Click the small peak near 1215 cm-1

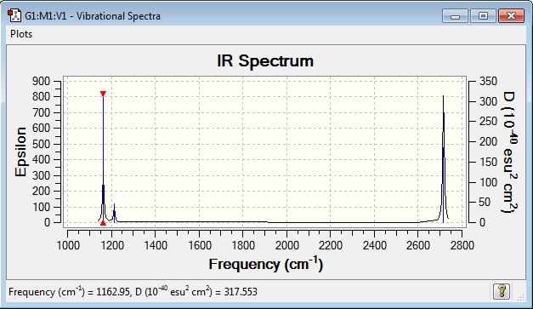115,214
